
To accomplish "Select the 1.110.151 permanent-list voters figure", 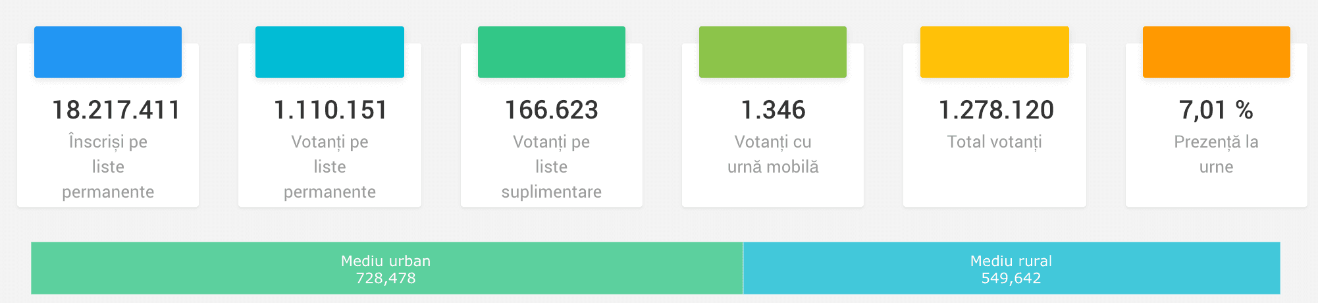I will (330, 110).
